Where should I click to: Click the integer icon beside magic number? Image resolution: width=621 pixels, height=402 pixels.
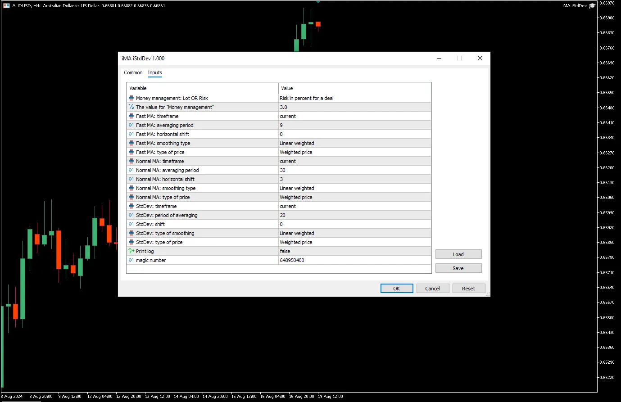pos(131,260)
